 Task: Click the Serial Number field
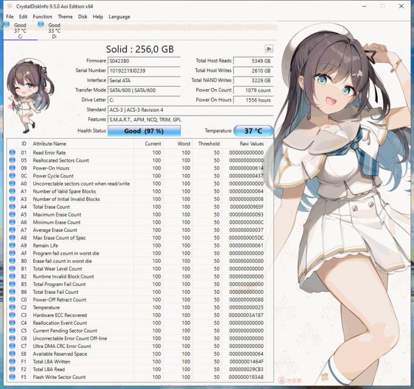[144, 70]
